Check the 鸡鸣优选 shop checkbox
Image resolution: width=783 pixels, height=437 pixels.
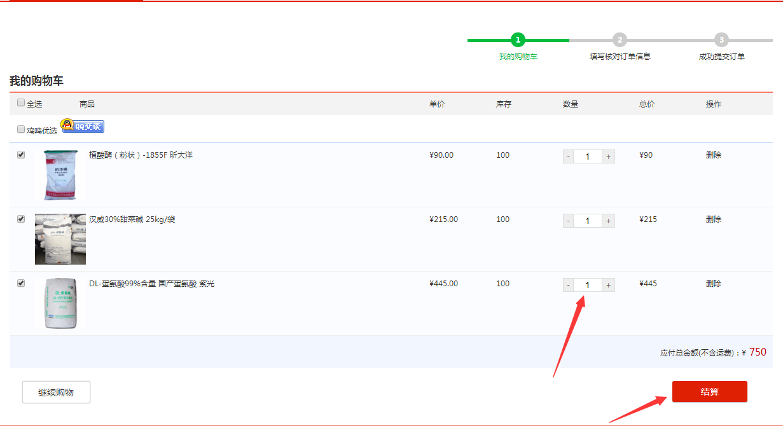pyautogui.click(x=21, y=129)
